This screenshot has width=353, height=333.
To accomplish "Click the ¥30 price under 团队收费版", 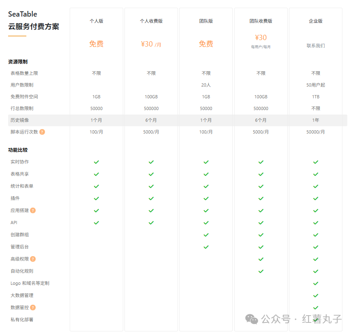I will tap(261, 38).
